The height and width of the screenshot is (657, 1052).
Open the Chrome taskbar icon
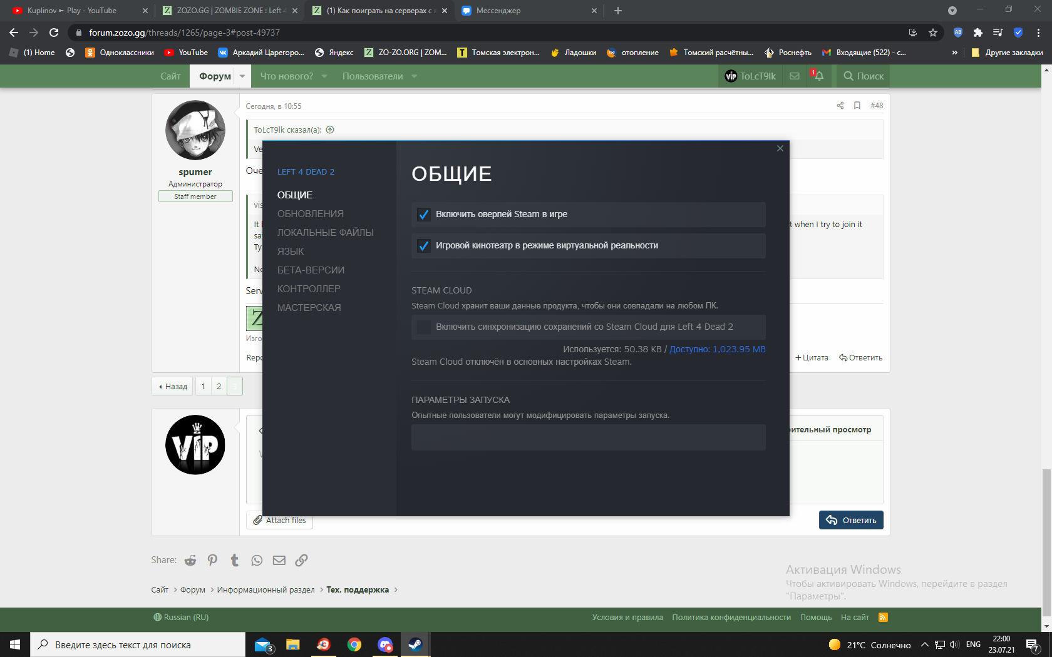pos(354,644)
